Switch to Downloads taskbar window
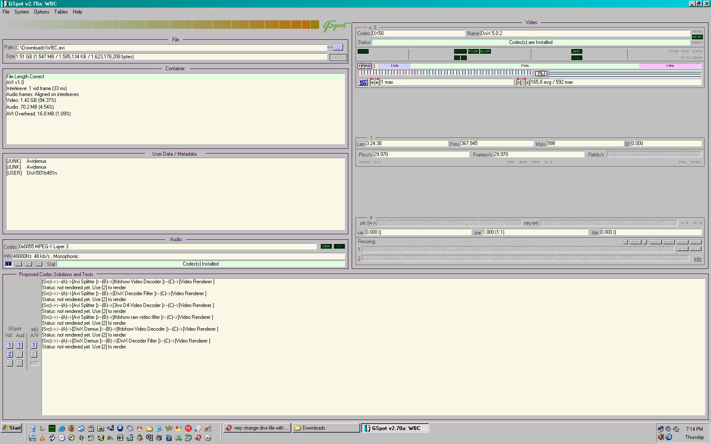The image size is (711, 444). pyautogui.click(x=325, y=428)
